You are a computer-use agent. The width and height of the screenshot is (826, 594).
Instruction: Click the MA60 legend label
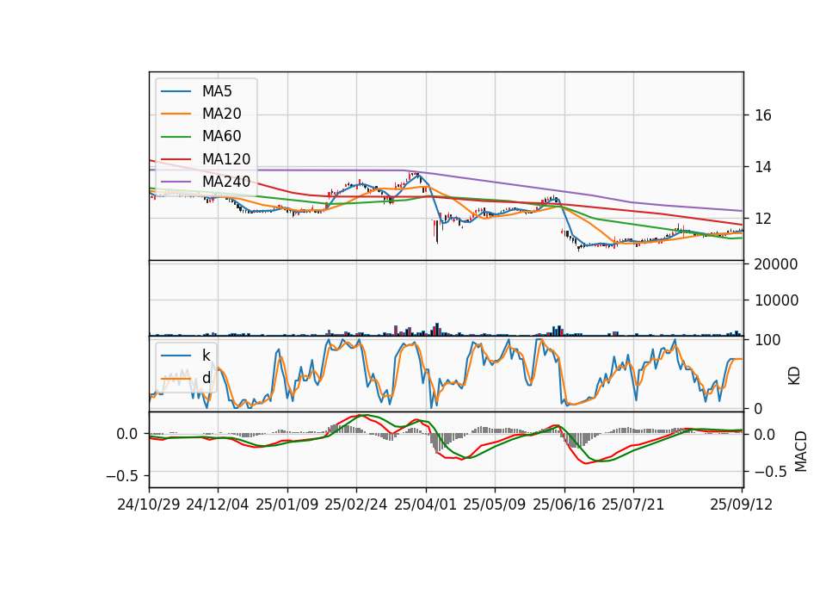[x=221, y=136]
